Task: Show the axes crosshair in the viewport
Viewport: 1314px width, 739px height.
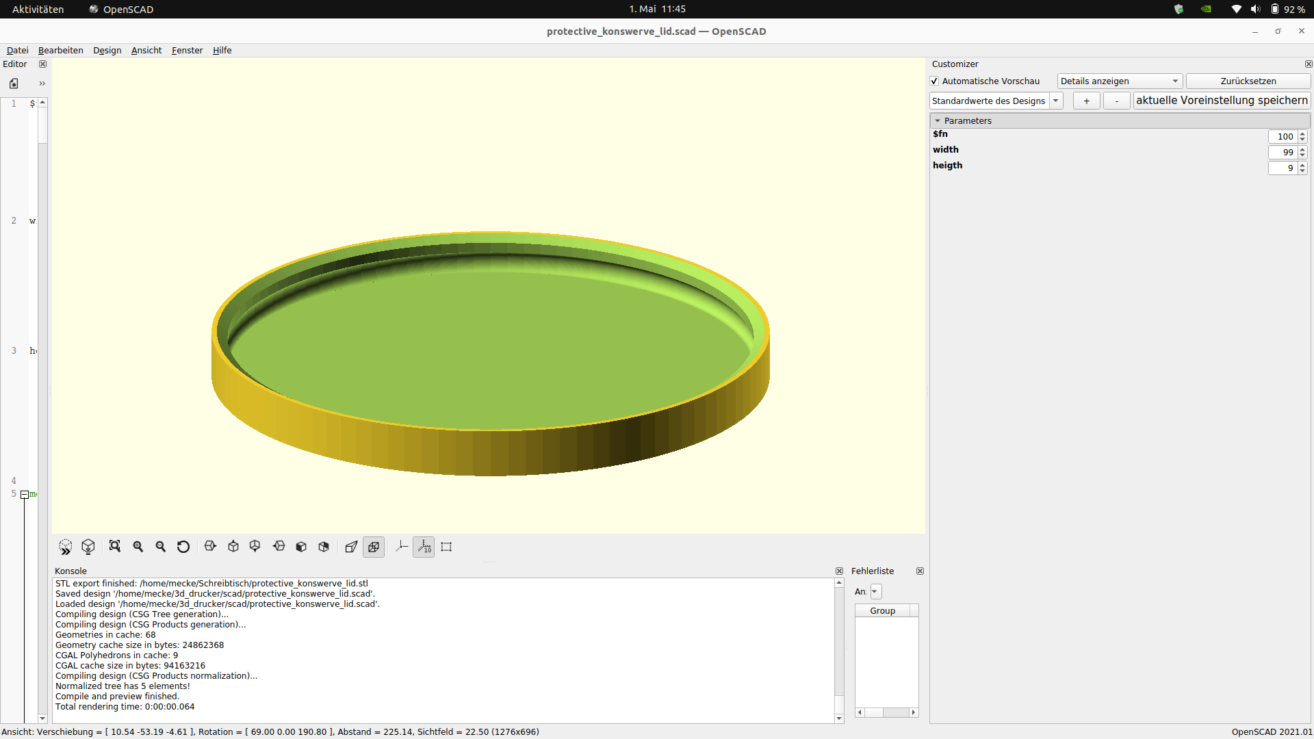Action: click(x=402, y=547)
